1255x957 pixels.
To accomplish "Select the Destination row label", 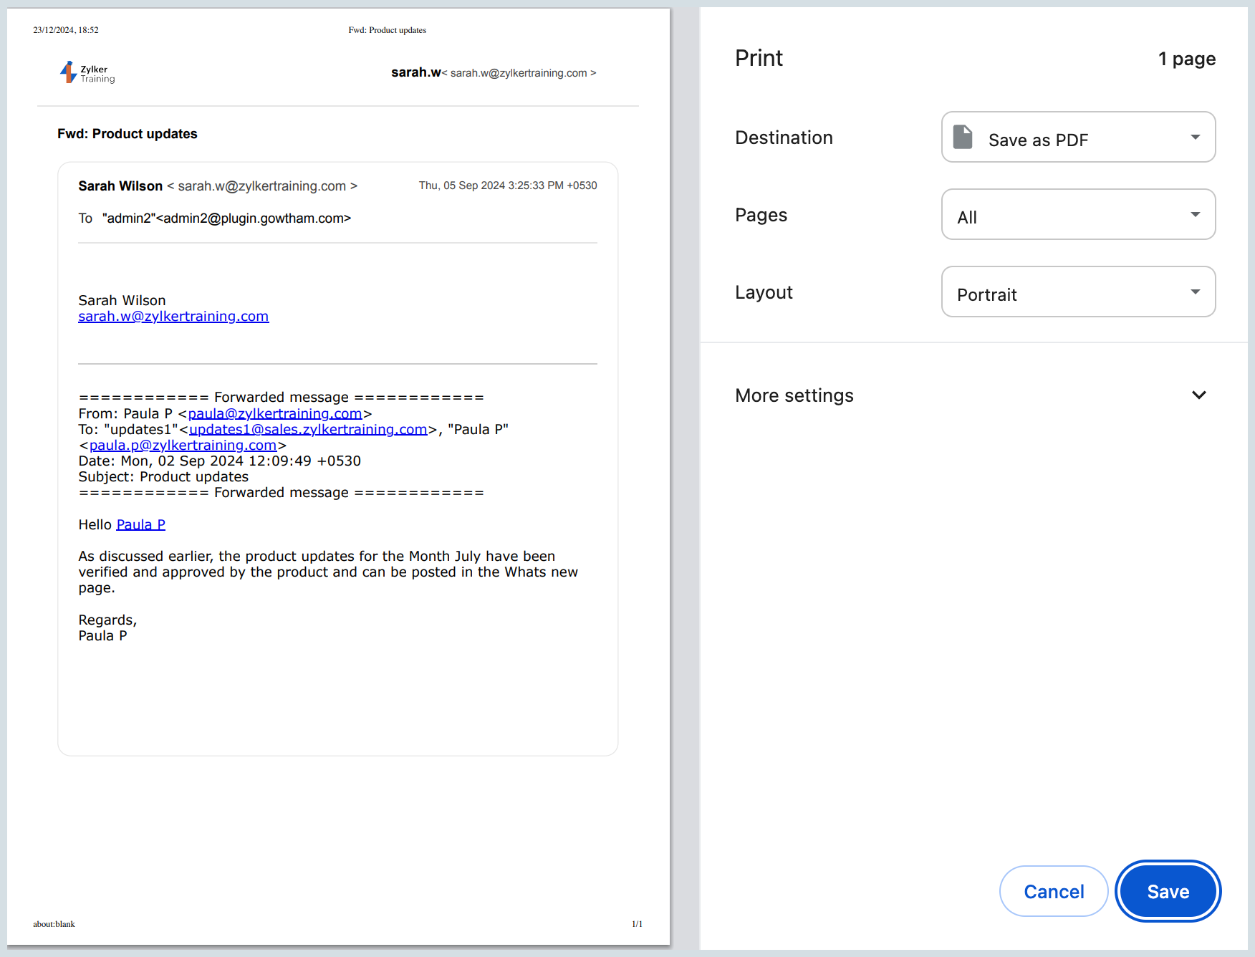I will pos(784,137).
